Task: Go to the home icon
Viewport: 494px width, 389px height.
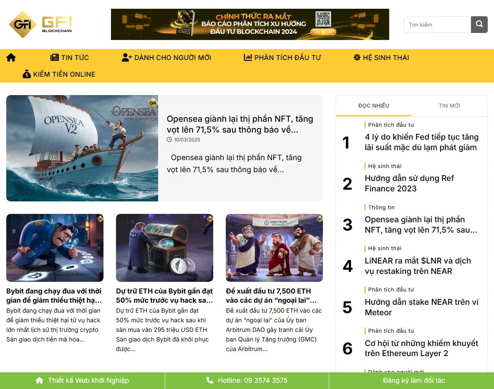Action: [11, 58]
